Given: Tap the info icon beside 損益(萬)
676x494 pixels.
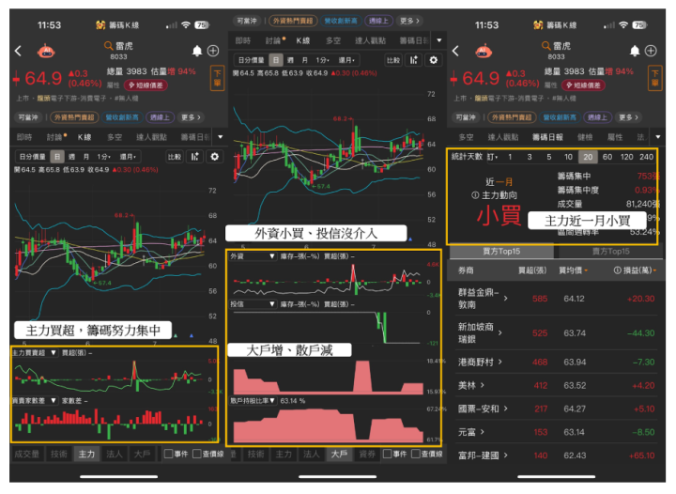Looking at the screenshot, I should pyautogui.click(x=617, y=270).
